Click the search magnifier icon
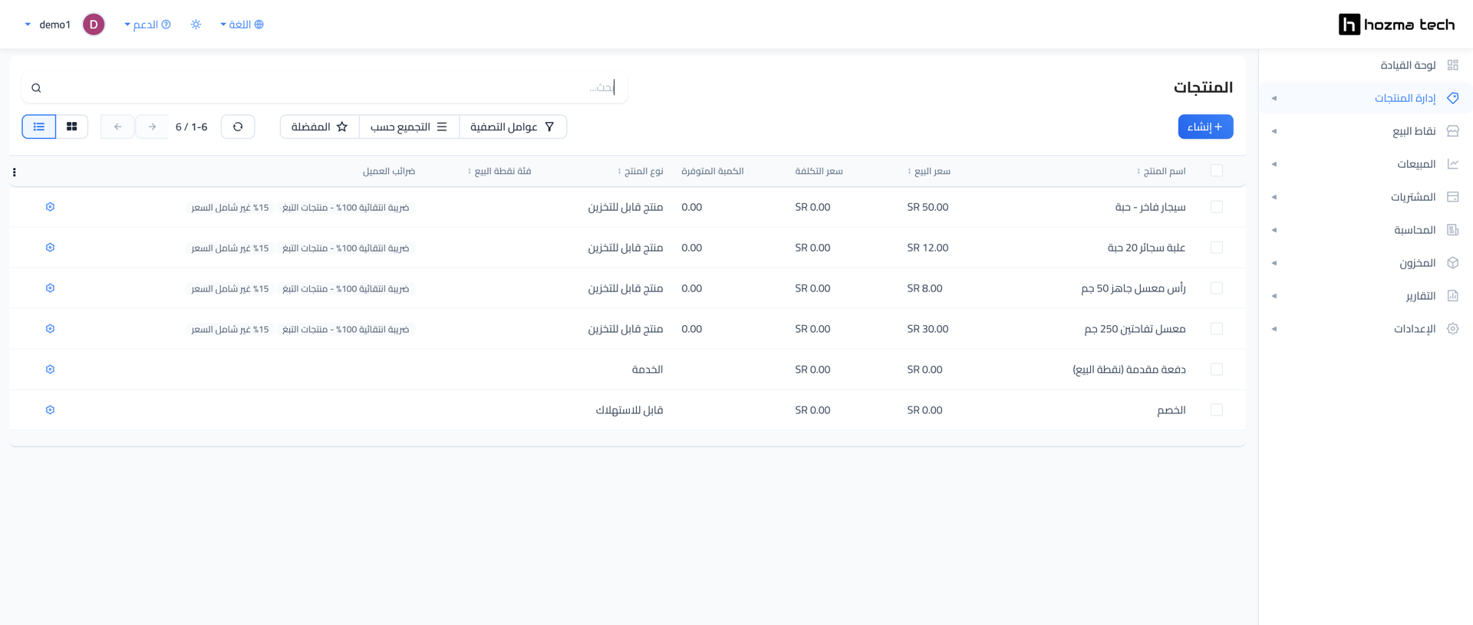Screen dimensions: 1473x625 (36, 88)
